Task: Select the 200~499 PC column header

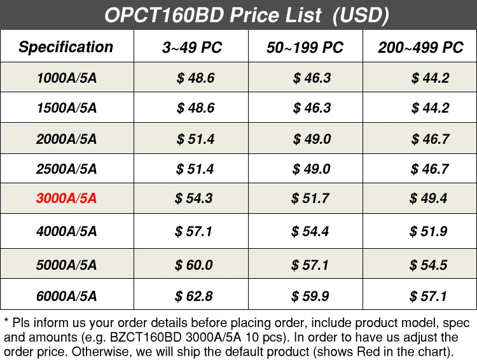Action: [420, 48]
